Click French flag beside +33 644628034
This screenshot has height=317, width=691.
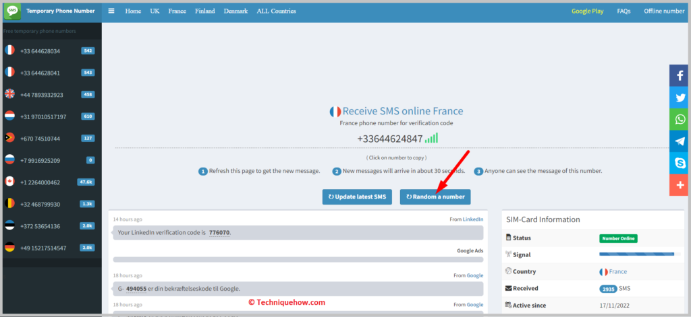(x=9, y=50)
